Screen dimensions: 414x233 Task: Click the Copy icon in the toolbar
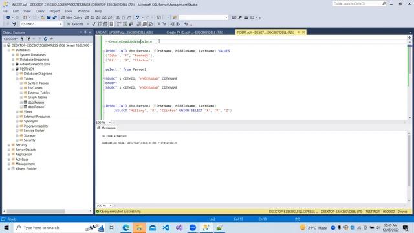pos(124,17)
